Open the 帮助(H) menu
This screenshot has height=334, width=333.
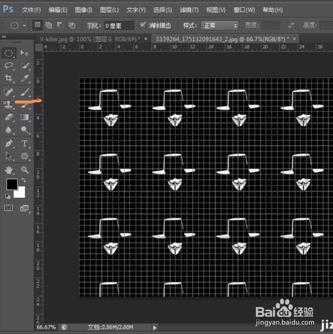click(x=273, y=10)
